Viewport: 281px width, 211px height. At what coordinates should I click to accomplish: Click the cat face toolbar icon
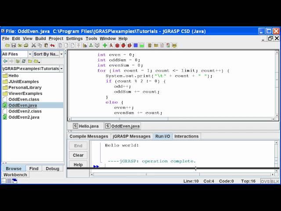click(174, 45)
